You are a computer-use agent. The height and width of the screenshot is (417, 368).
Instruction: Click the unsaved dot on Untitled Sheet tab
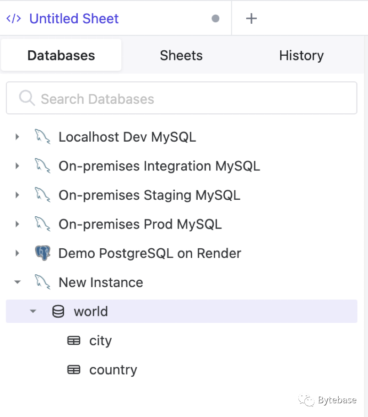tap(215, 19)
